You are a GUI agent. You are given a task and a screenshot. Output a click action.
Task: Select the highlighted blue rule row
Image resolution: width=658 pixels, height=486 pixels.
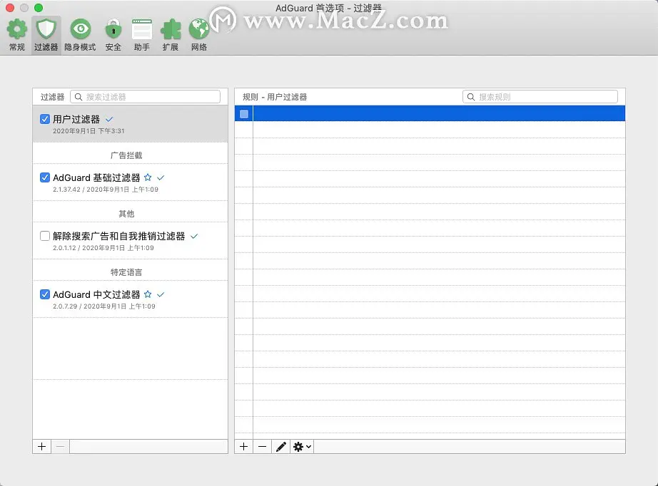(x=430, y=113)
